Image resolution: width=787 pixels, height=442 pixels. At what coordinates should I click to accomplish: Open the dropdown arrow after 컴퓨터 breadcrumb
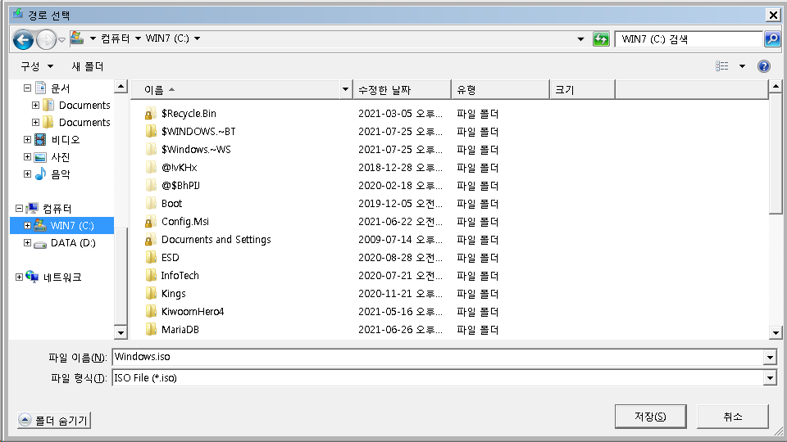pyautogui.click(x=138, y=38)
